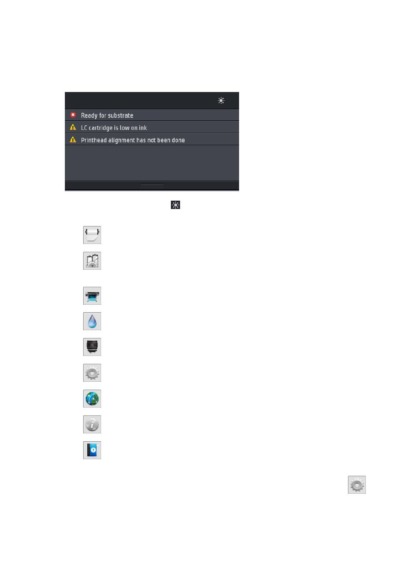Open the help book icon

tap(92, 450)
